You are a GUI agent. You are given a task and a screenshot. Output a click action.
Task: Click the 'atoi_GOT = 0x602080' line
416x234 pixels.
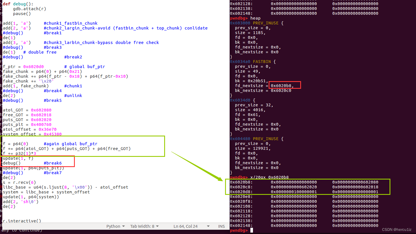pos(27,110)
